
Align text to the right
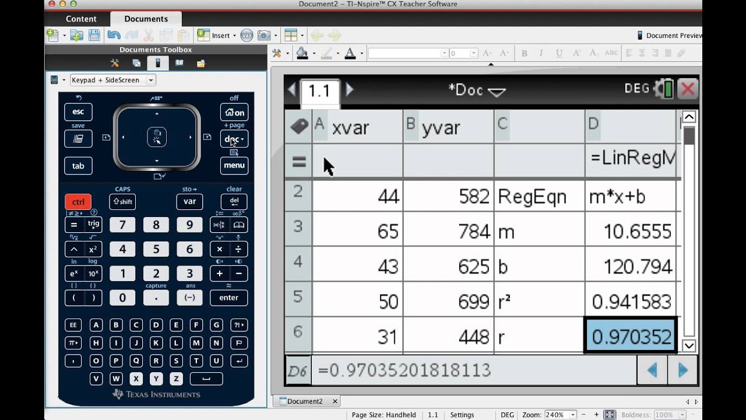click(x=654, y=53)
